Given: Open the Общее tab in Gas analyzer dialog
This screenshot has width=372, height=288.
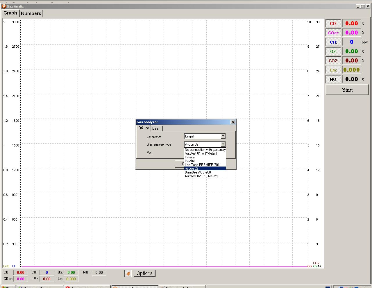Looking at the screenshot, I should click(x=144, y=128).
